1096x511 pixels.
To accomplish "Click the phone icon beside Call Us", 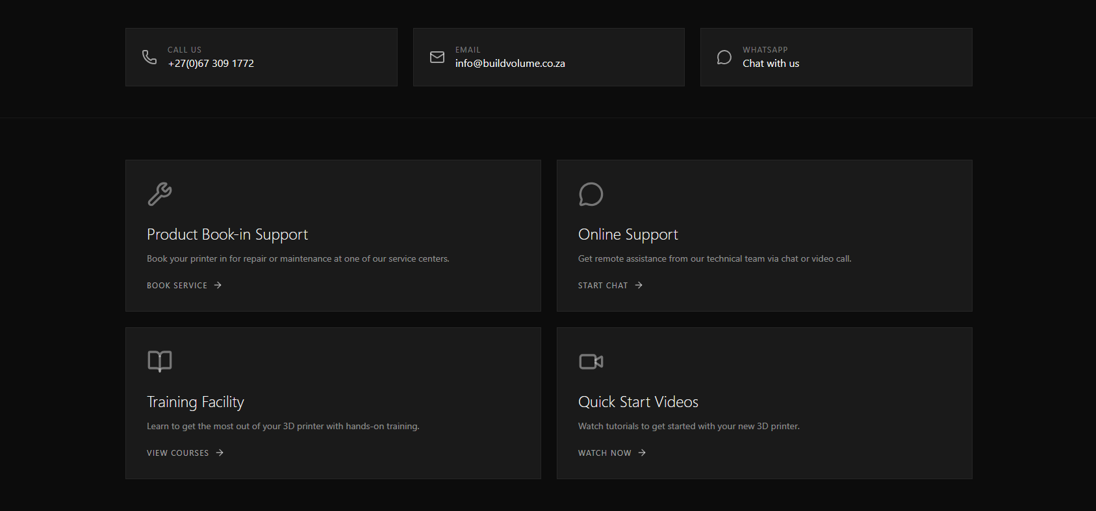I will [149, 57].
